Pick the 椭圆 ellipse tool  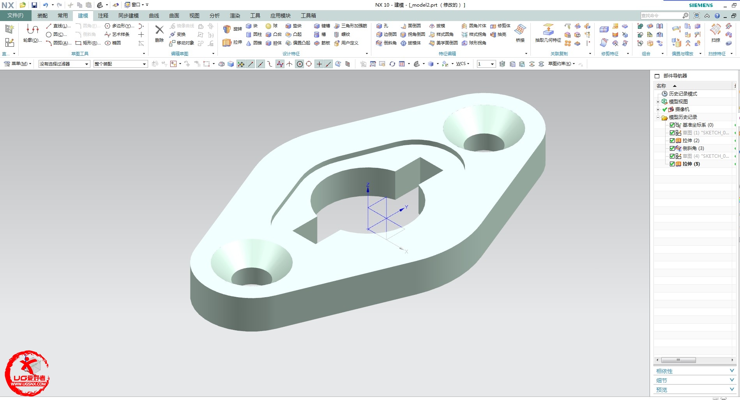click(113, 43)
